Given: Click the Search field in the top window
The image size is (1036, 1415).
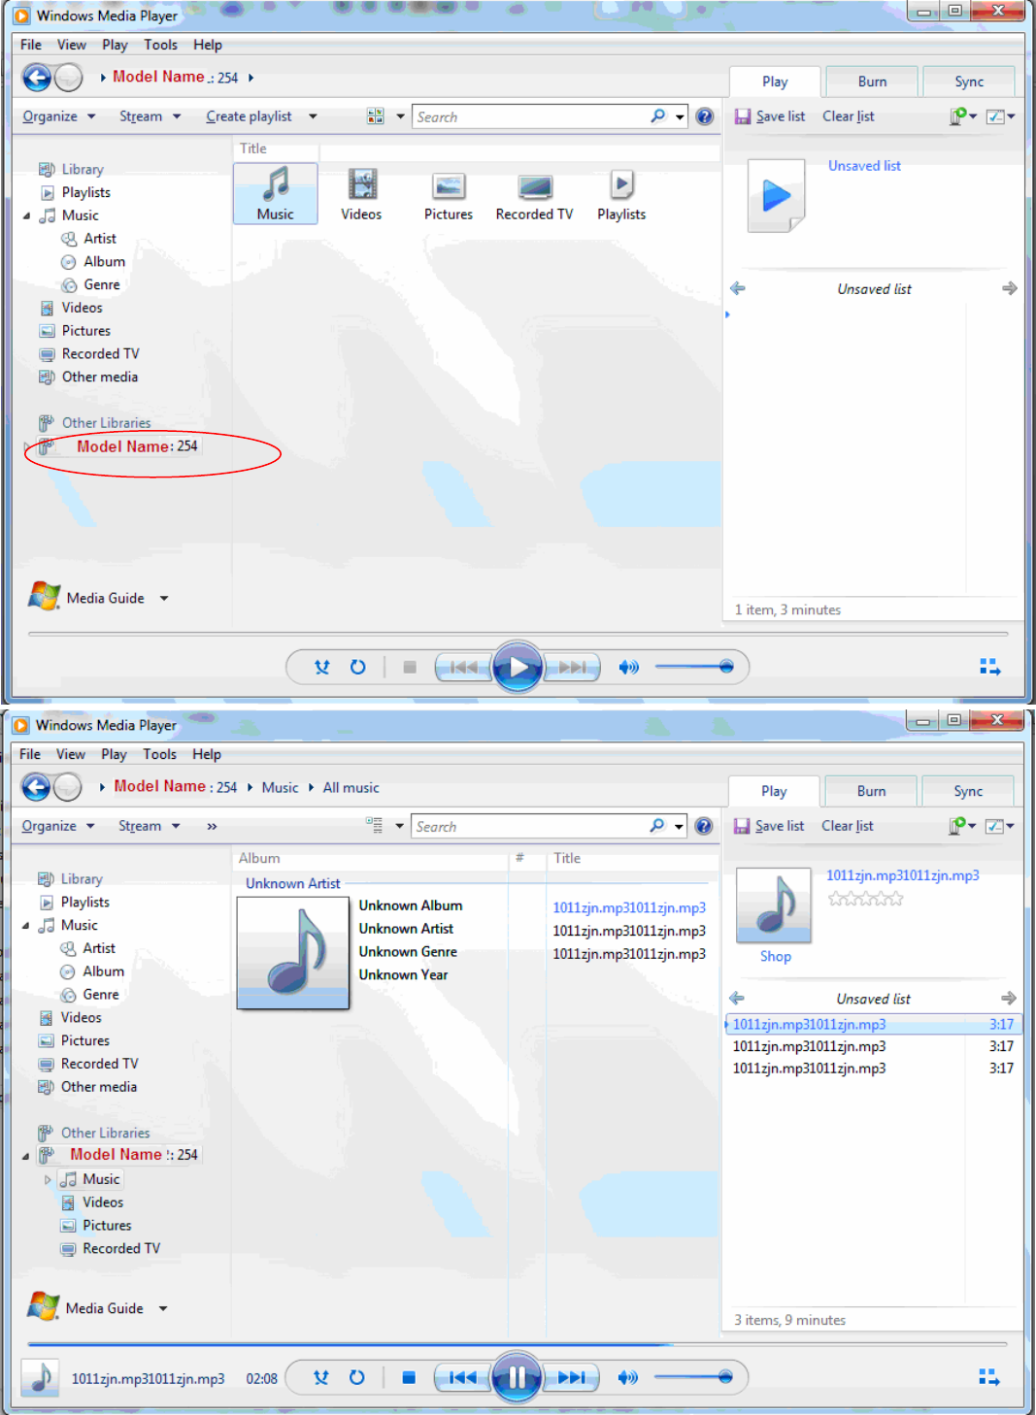Looking at the screenshot, I should click(x=531, y=116).
